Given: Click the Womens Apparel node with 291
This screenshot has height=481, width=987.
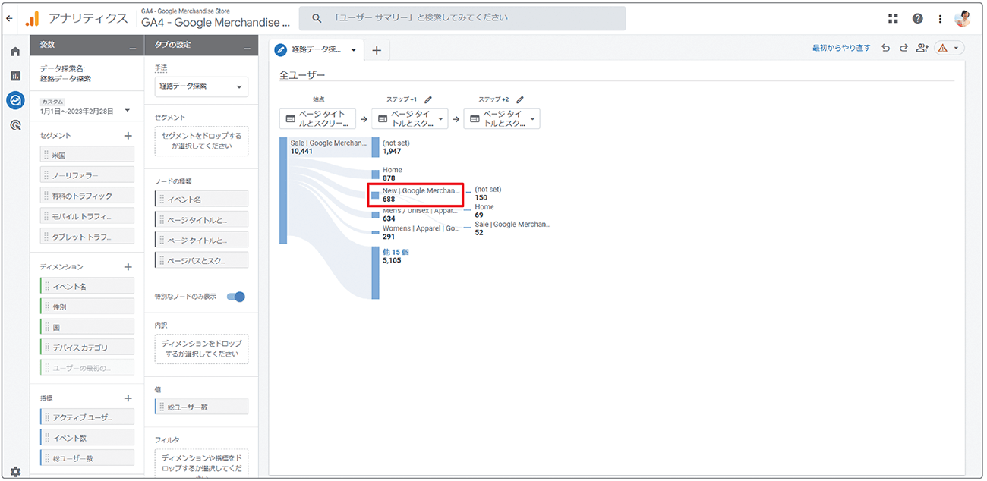Looking at the screenshot, I should click(x=376, y=231).
